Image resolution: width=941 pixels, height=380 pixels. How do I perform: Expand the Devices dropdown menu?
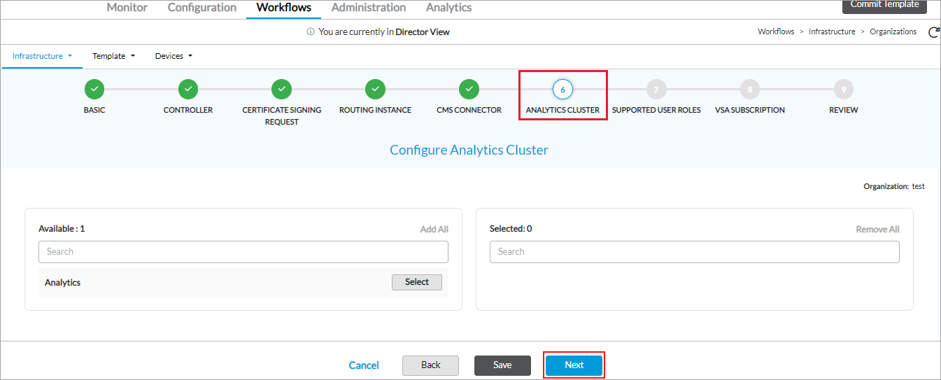(174, 56)
